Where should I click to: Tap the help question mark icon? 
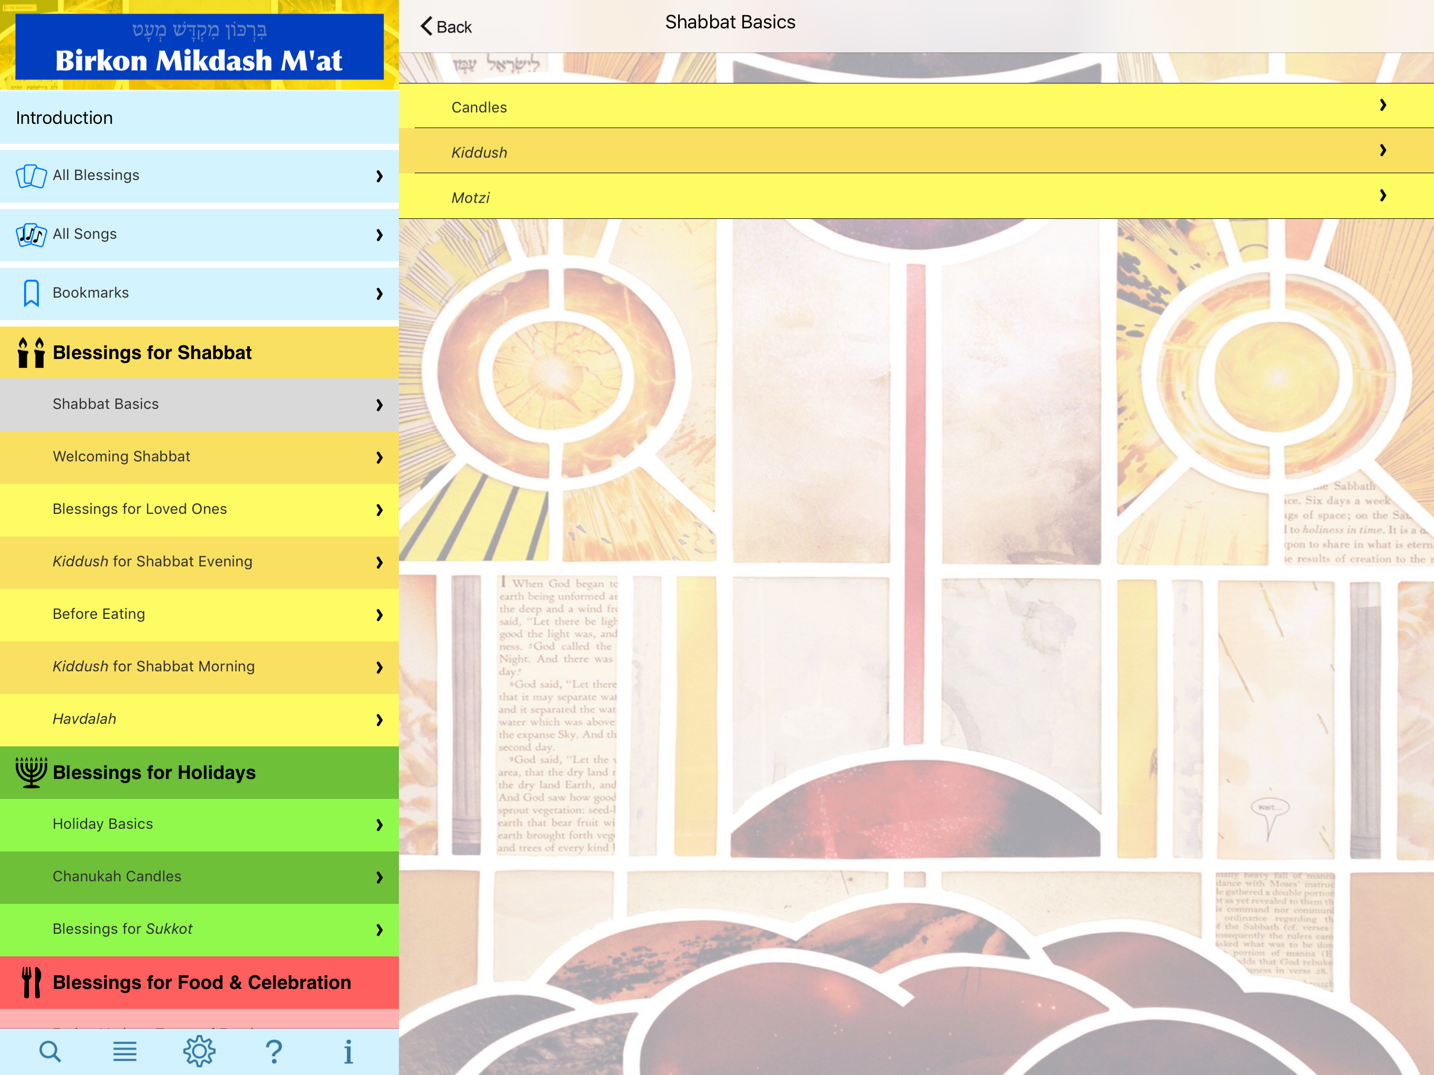[x=274, y=1052]
